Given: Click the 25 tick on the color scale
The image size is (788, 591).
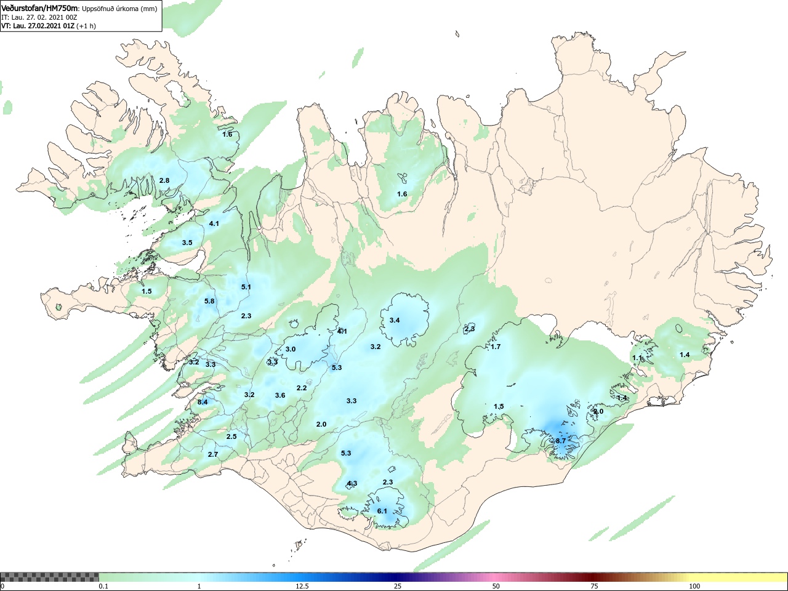Looking at the screenshot, I should pos(398,586).
